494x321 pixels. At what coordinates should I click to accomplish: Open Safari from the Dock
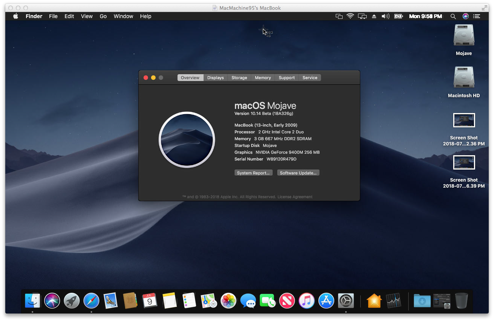[x=91, y=301]
